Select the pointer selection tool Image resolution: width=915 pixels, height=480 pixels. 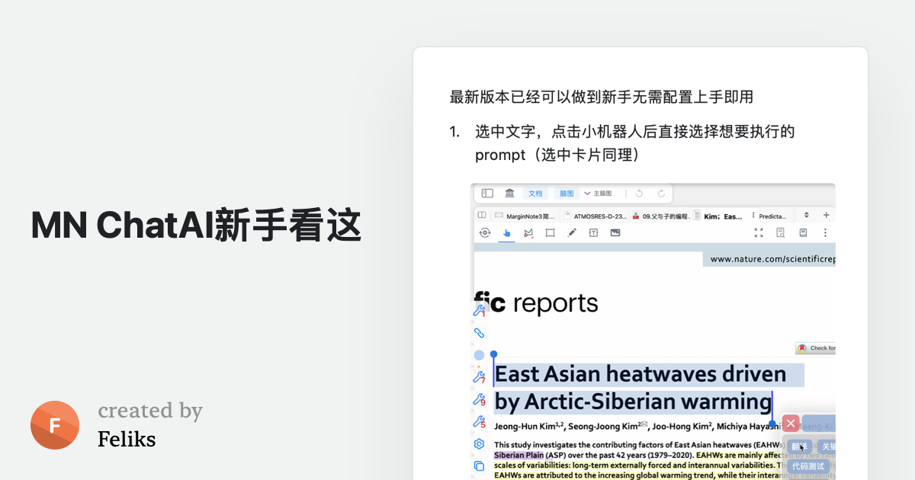tap(506, 232)
